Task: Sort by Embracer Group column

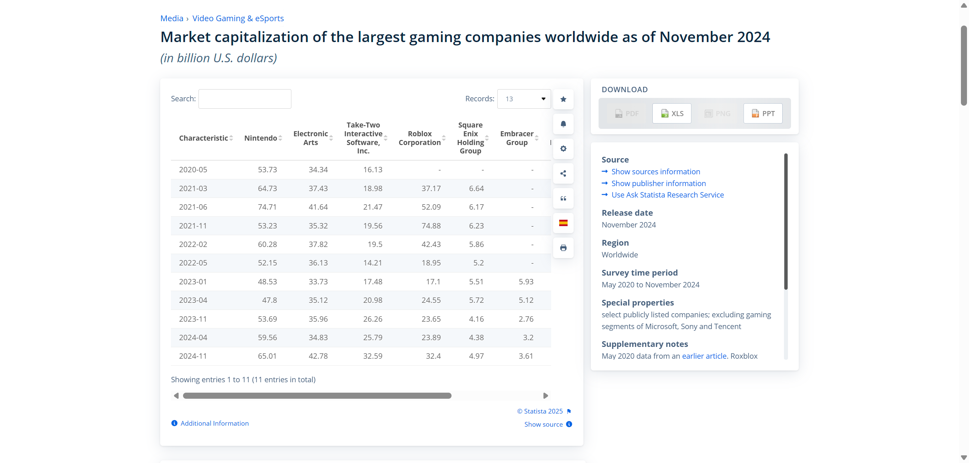Action: (537, 138)
